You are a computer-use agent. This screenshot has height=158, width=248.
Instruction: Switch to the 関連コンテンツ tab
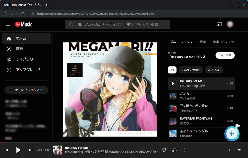[223, 42]
